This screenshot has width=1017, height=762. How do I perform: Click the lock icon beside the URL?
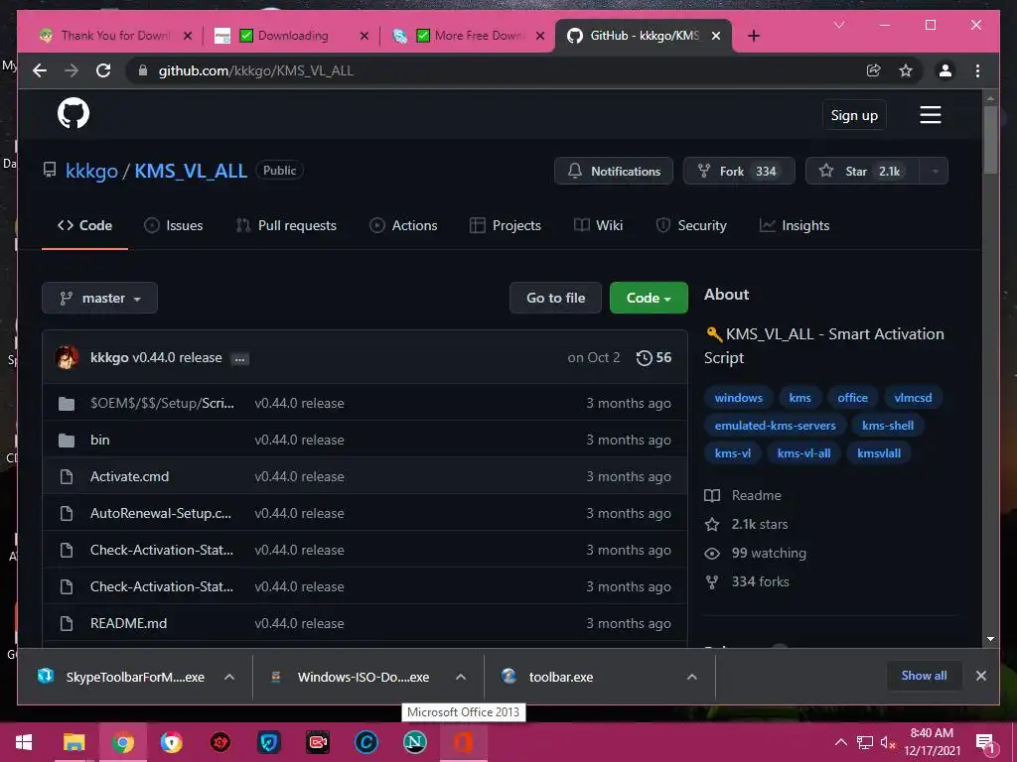click(x=143, y=70)
